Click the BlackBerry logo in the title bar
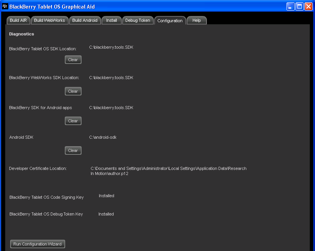Image resolution: width=315 pixels, height=251 pixels. tap(5, 6)
